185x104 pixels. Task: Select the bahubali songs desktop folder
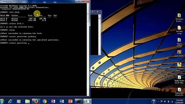point(179,30)
